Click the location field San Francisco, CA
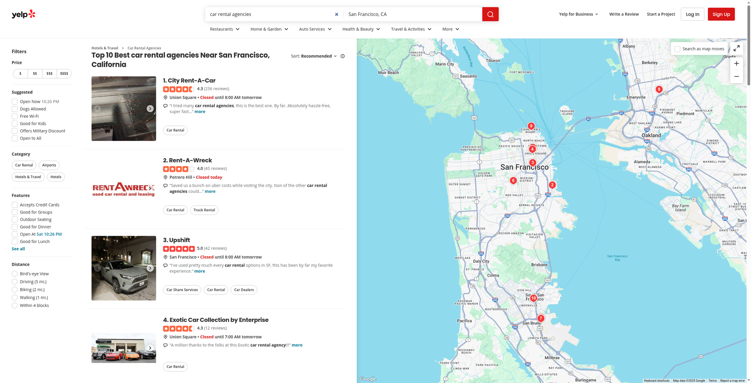The image size is (751, 383). point(413,14)
